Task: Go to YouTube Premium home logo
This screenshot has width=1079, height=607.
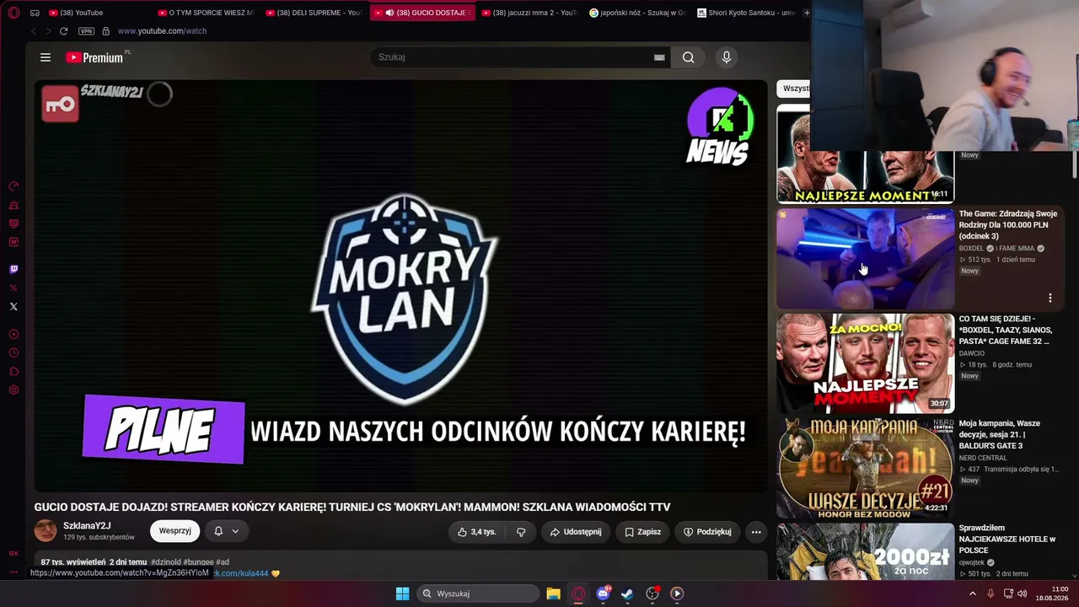Action: [x=94, y=57]
